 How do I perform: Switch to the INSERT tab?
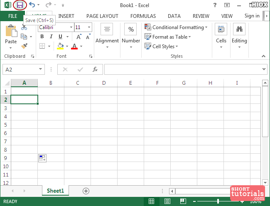pyautogui.click(x=66, y=16)
